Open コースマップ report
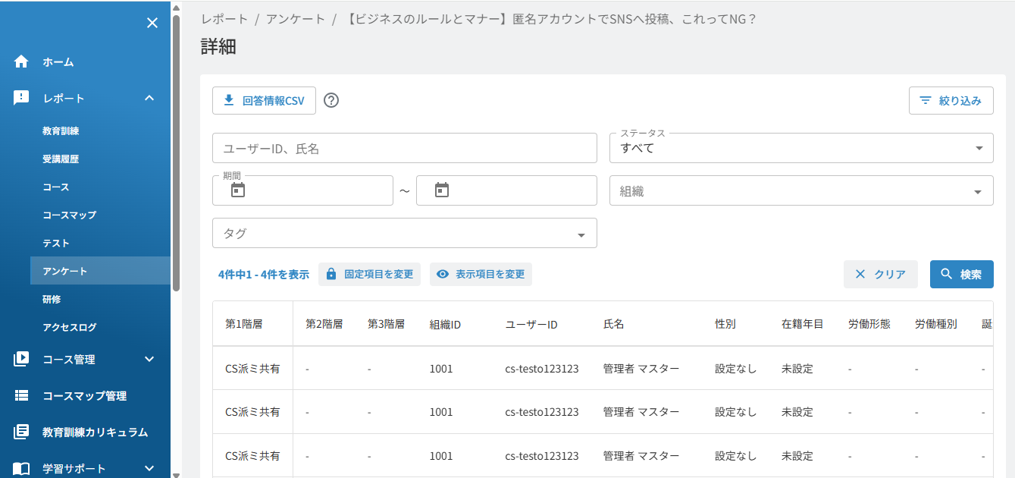Viewport: 1015px width, 478px height. point(69,215)
